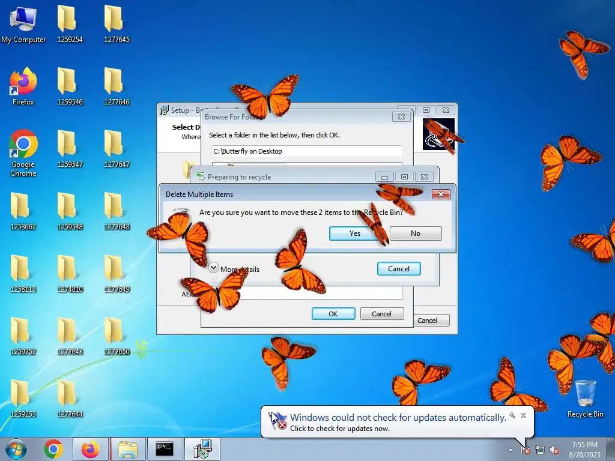This screenshot has height=461, width=615.
Task: Close the Delete Multiple Items dialog
Action: (441, 194)
